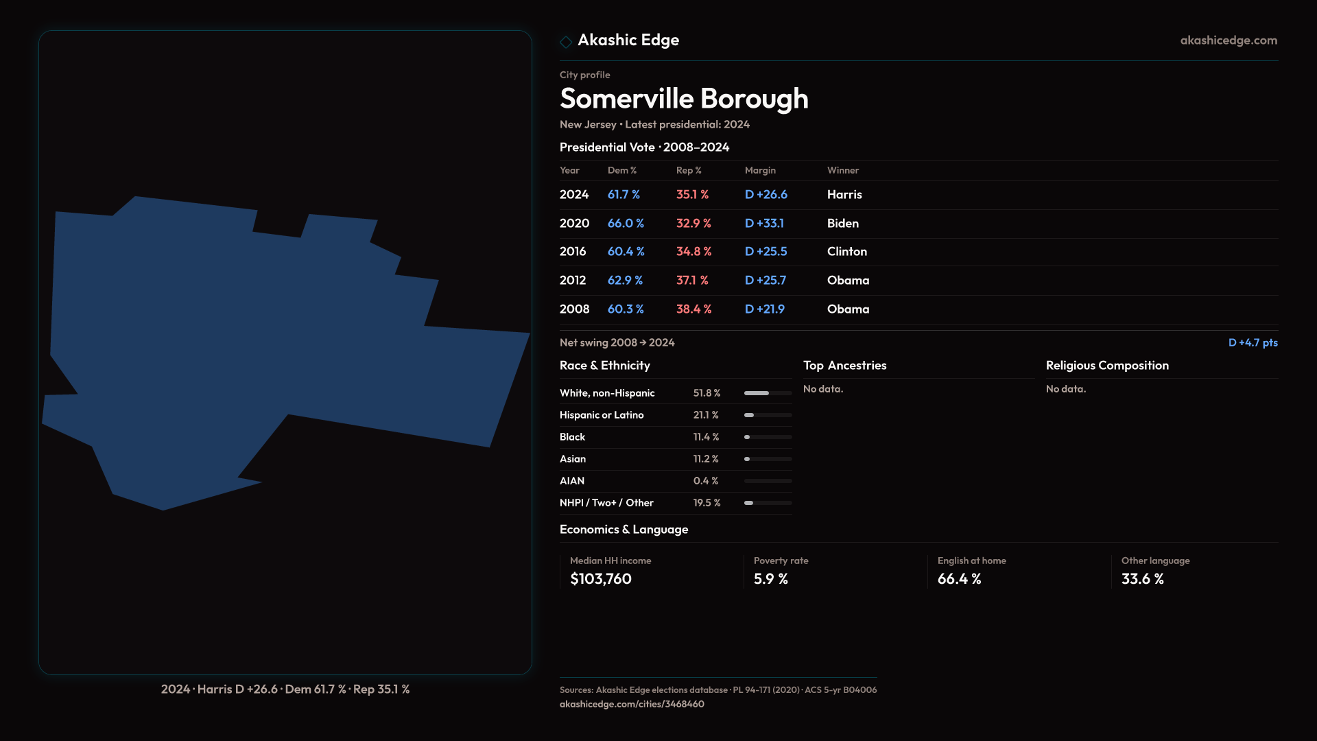Click the Margin column header

[759, 170]
